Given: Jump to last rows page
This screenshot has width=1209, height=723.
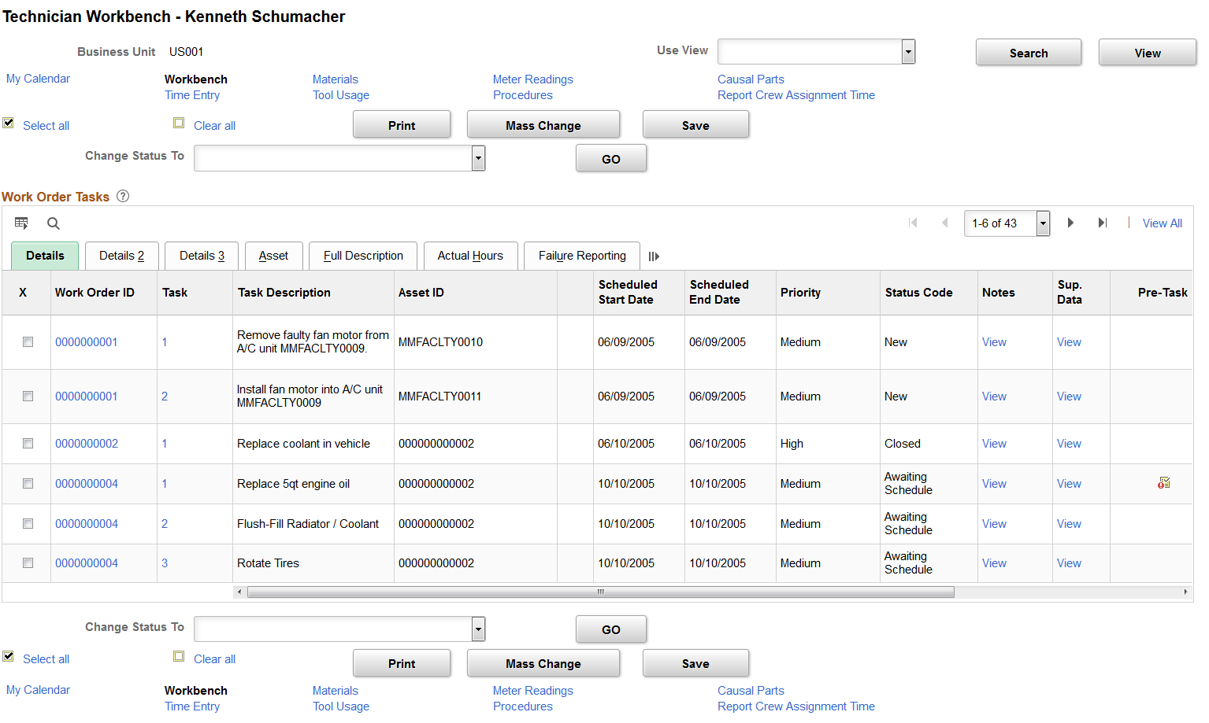Looking at the screenshot, I should coord(1103,223).
